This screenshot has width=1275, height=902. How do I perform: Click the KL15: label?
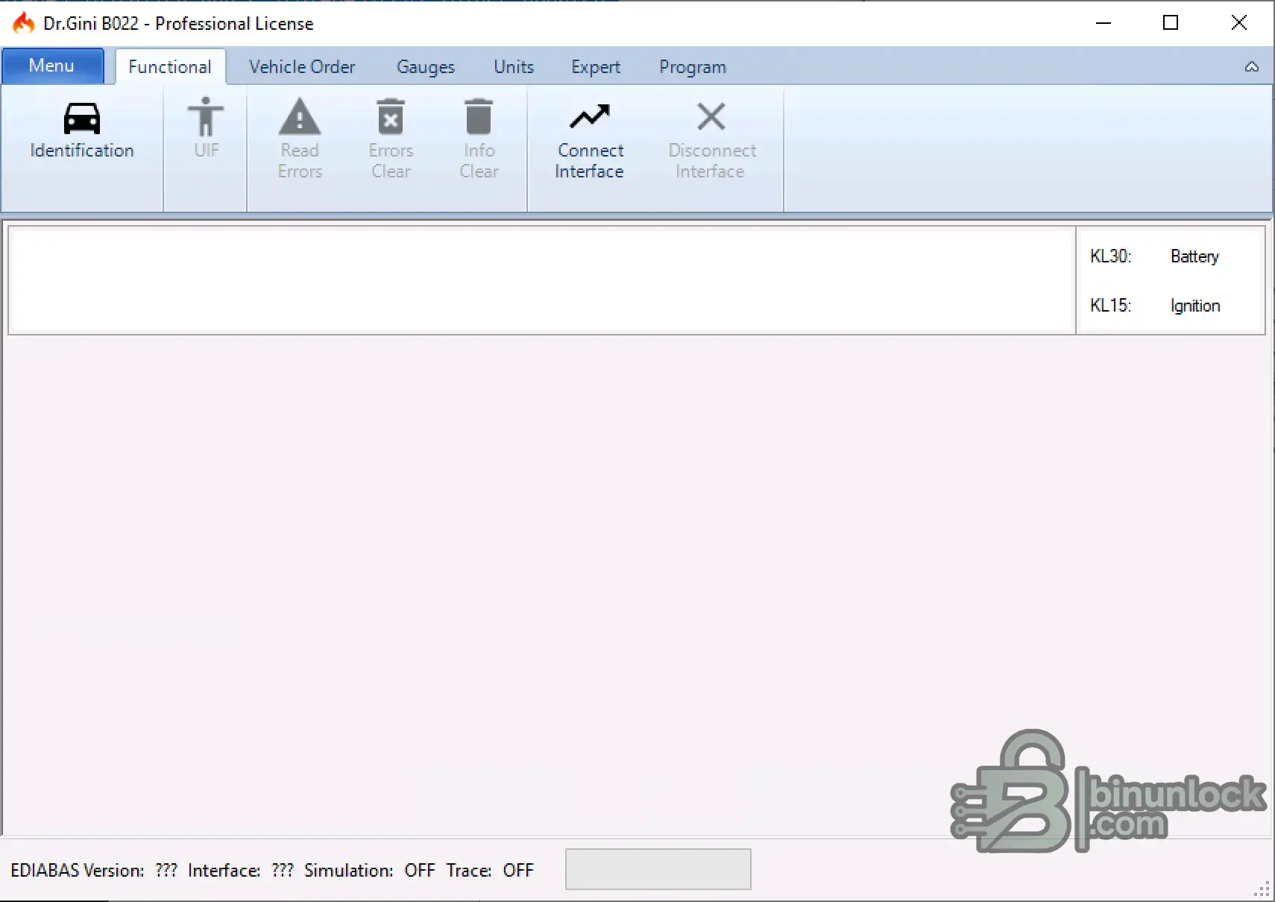(x=1110, y=306)
